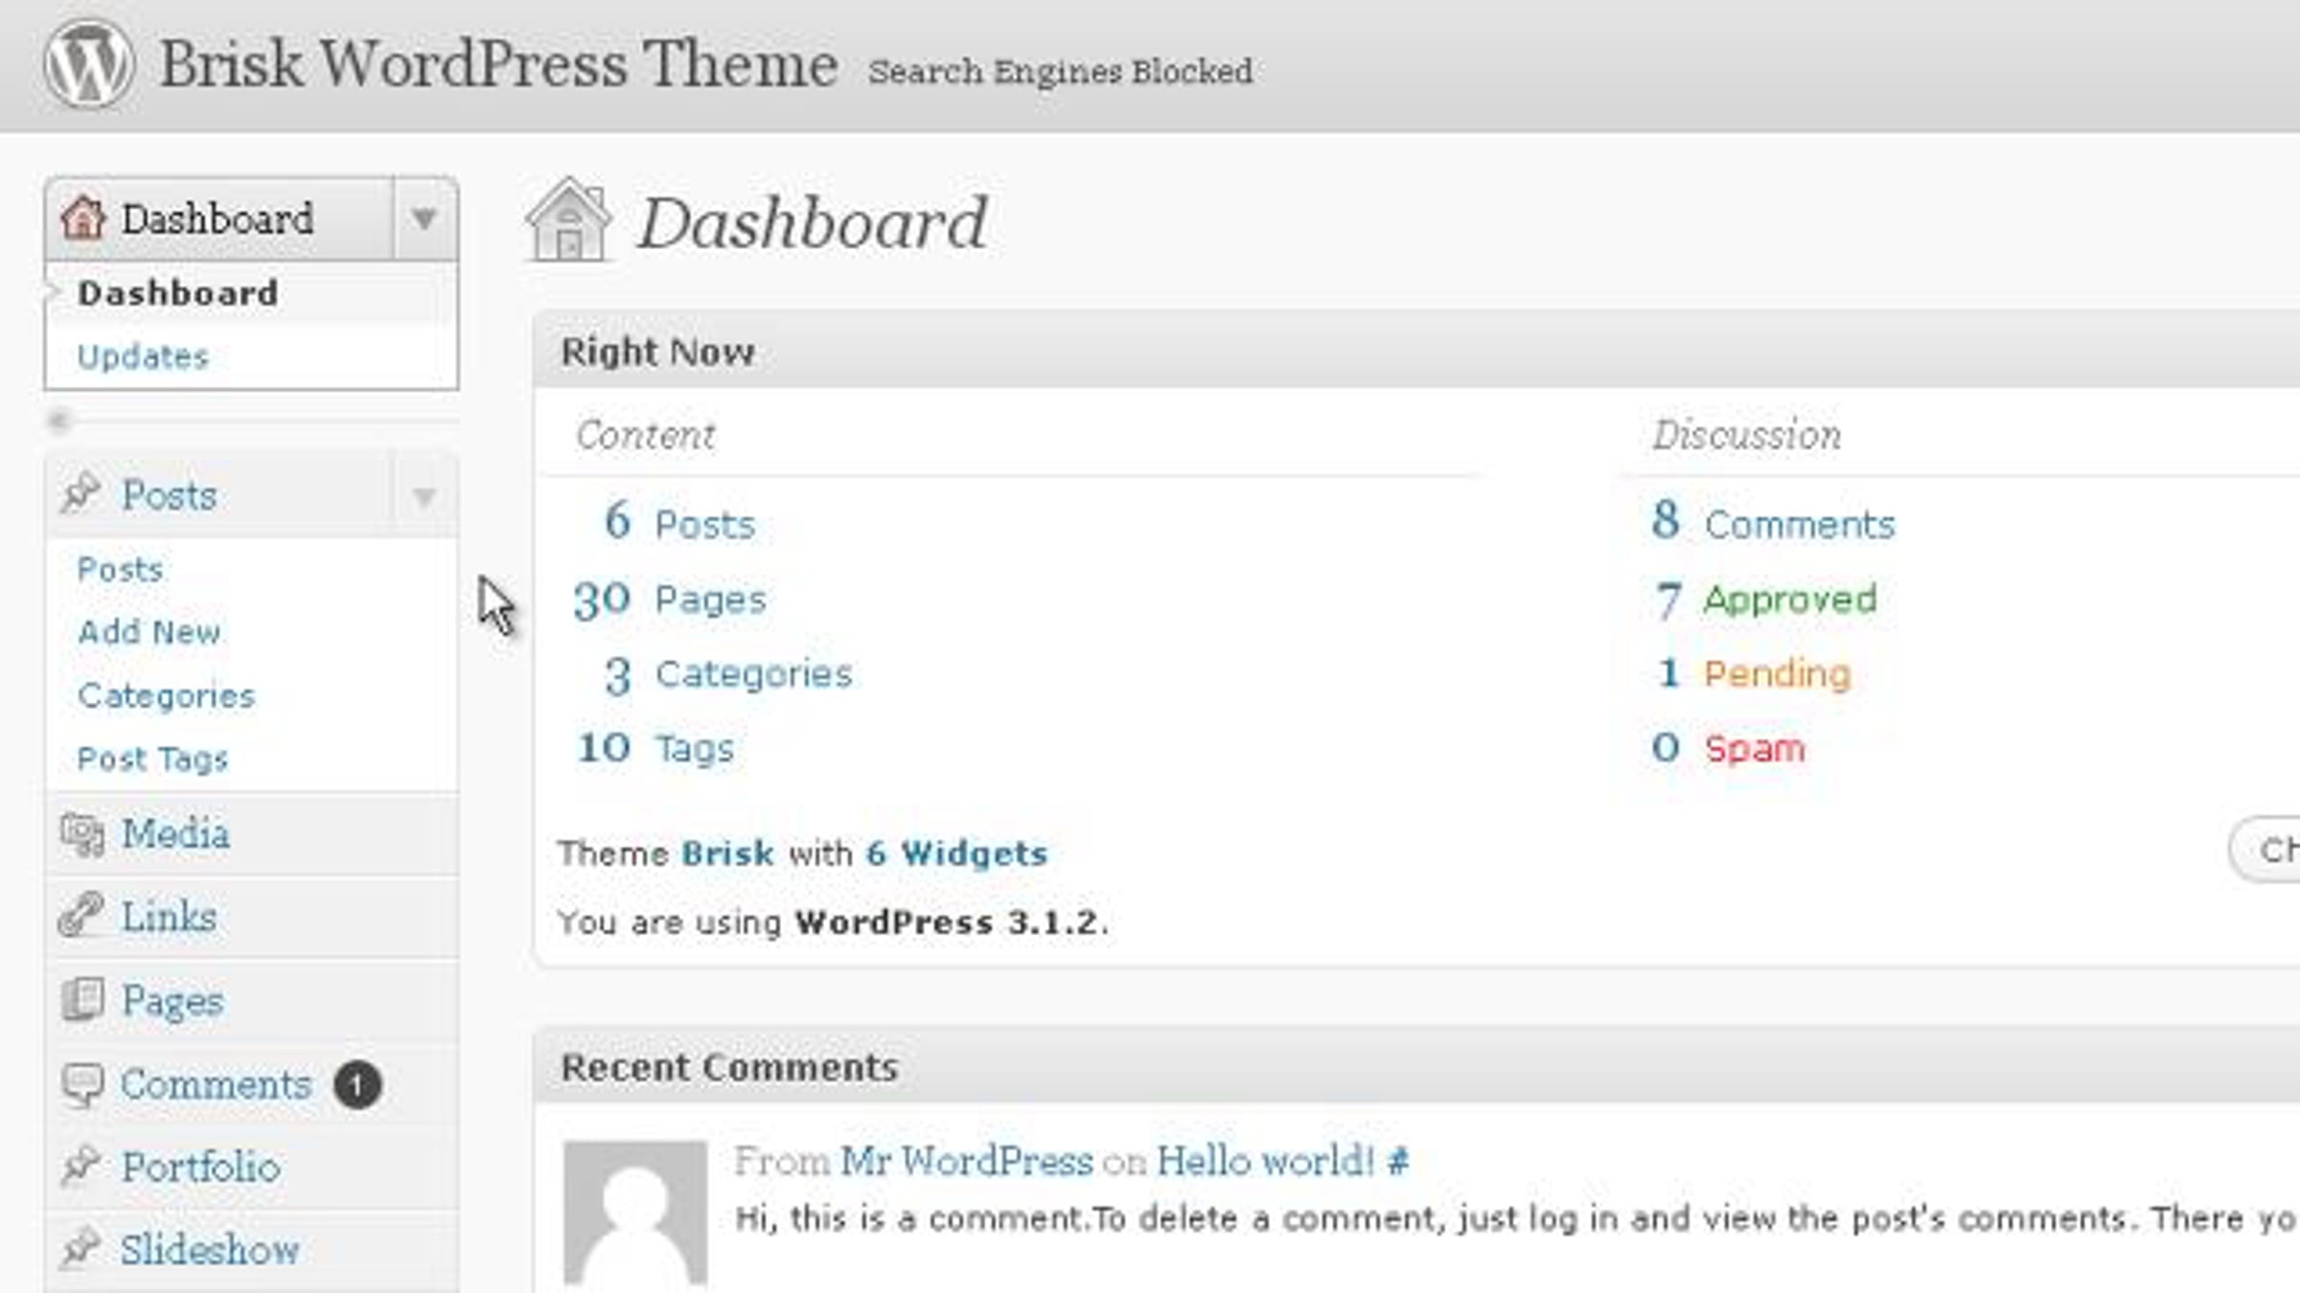Click the Dashboard page heading text
The image size is (2300, 1293).
click(812, 223)
